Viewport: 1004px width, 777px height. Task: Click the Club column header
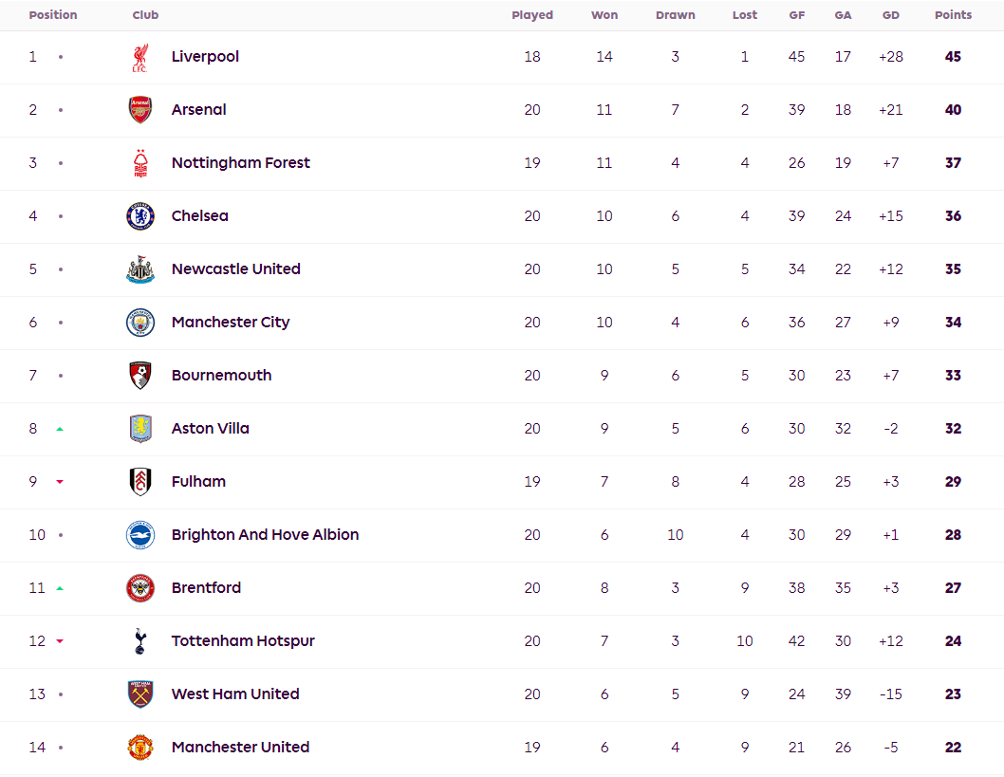pyautogui.click(x=145, y=15)
